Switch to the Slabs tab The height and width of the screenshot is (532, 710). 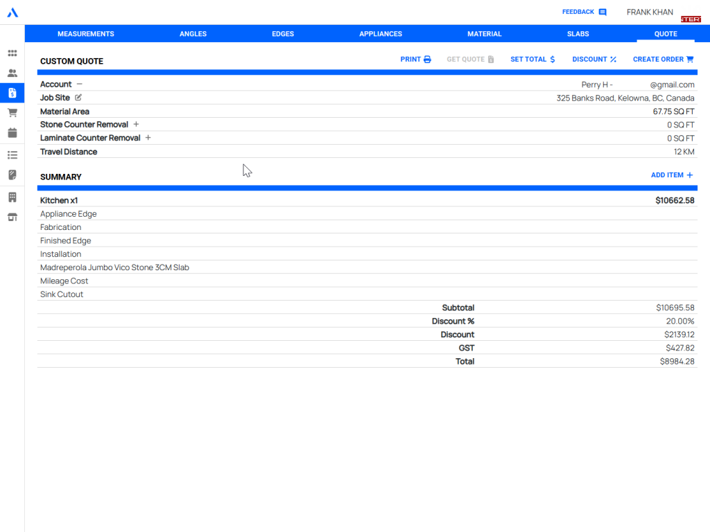click(578, 34)
